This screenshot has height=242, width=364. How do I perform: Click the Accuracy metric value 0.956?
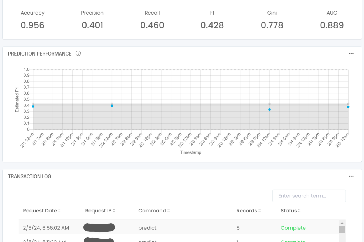[32, 25]
